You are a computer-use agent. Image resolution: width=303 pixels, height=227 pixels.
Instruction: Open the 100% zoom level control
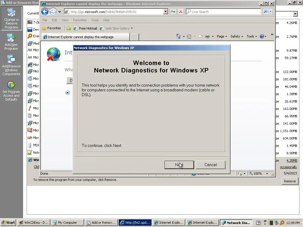(259, 174)
